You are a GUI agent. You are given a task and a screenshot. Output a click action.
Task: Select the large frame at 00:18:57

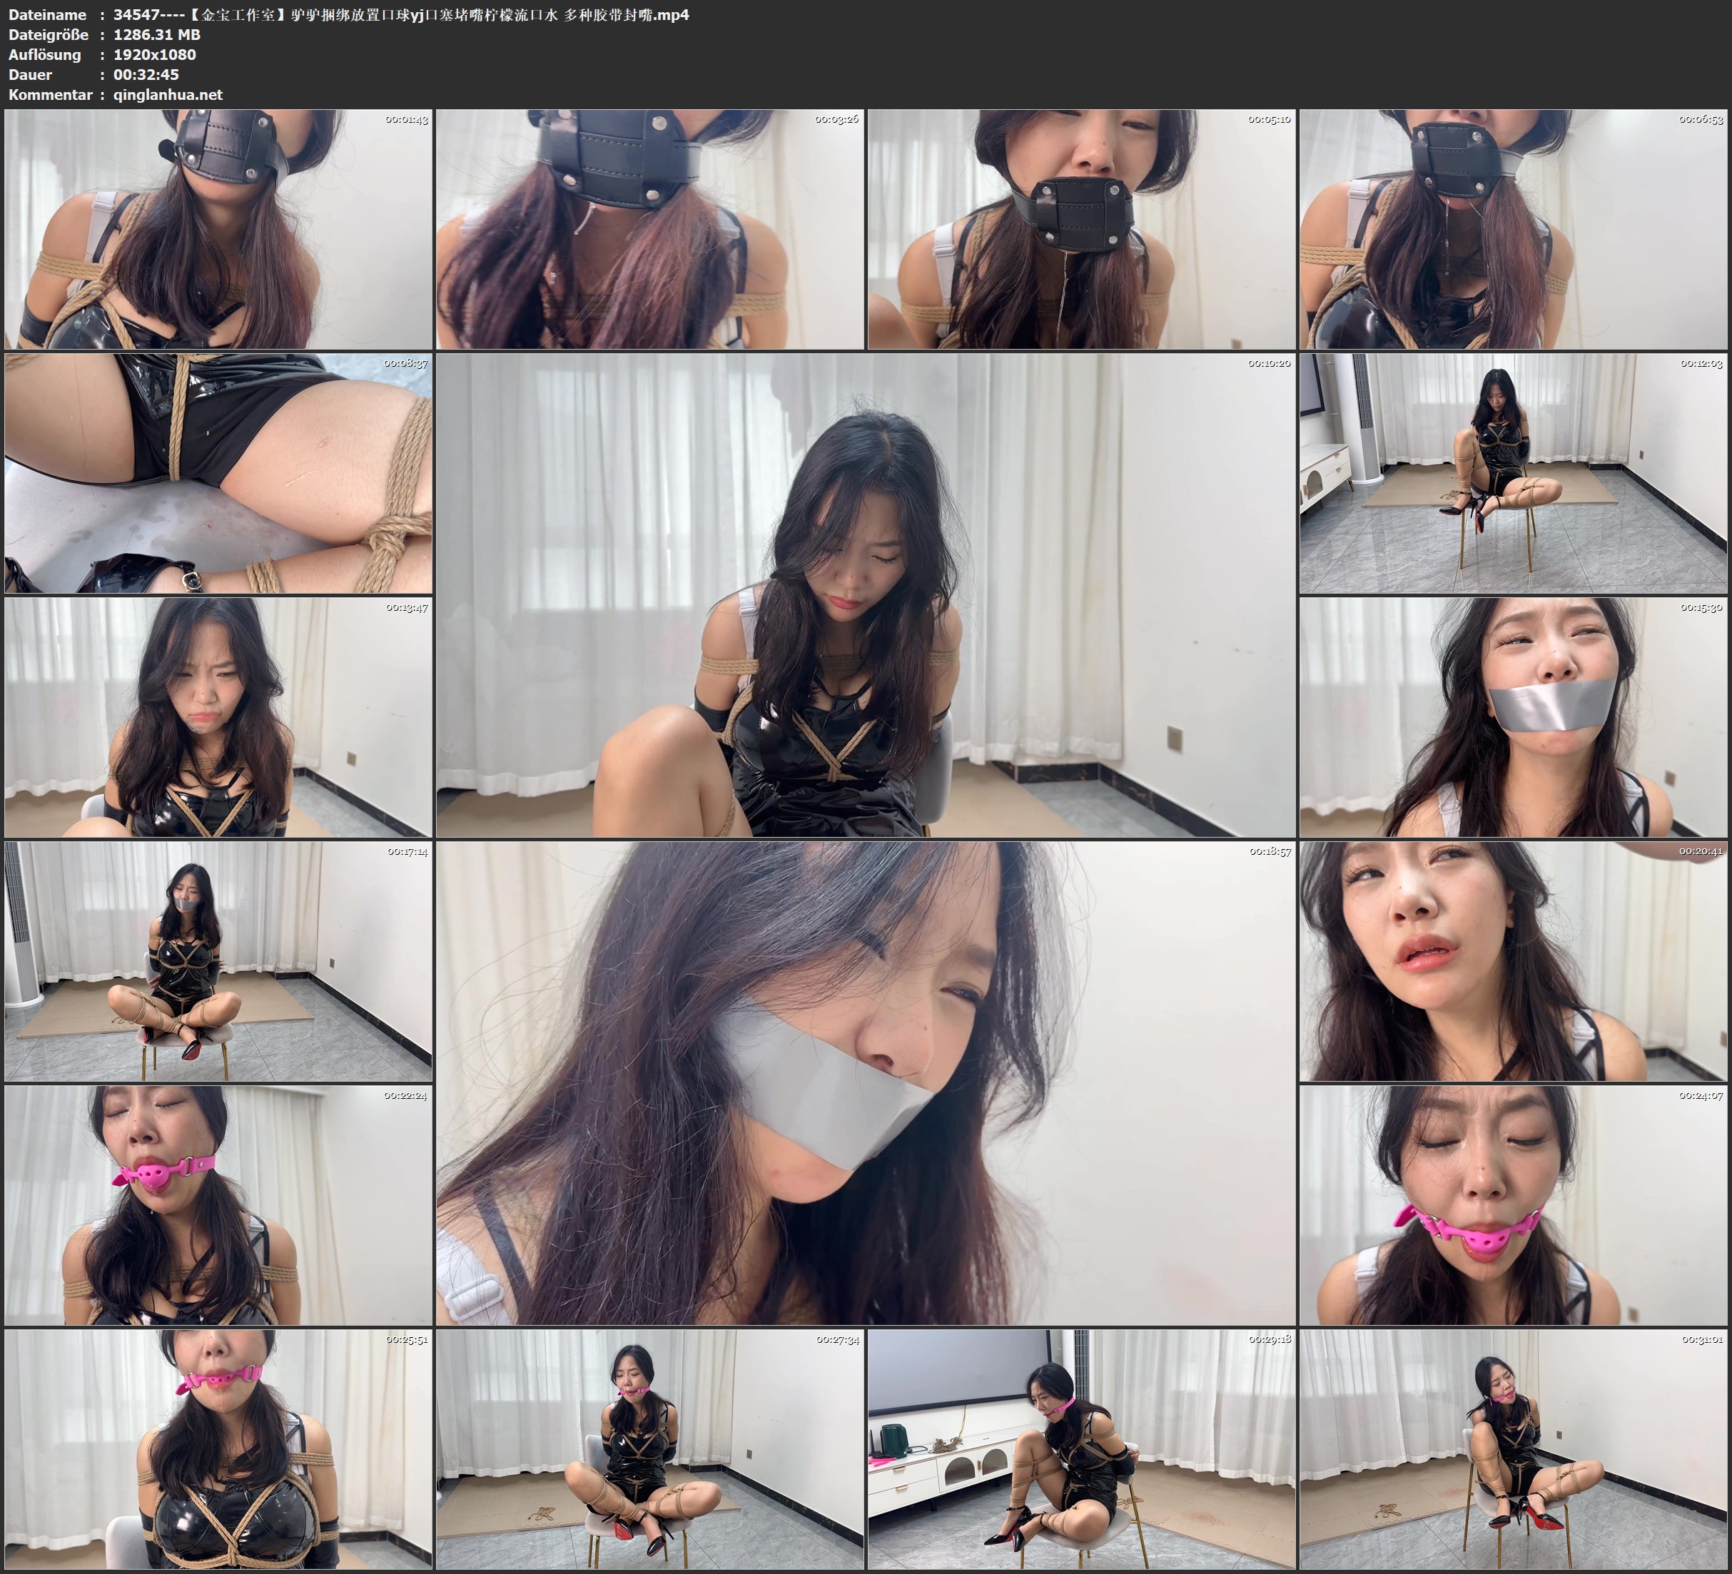tap(865, 1083)
